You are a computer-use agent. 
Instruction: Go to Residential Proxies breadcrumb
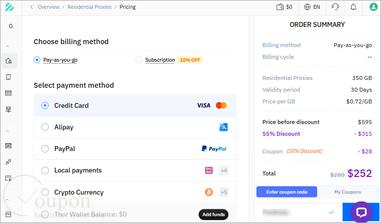[89, 7]
